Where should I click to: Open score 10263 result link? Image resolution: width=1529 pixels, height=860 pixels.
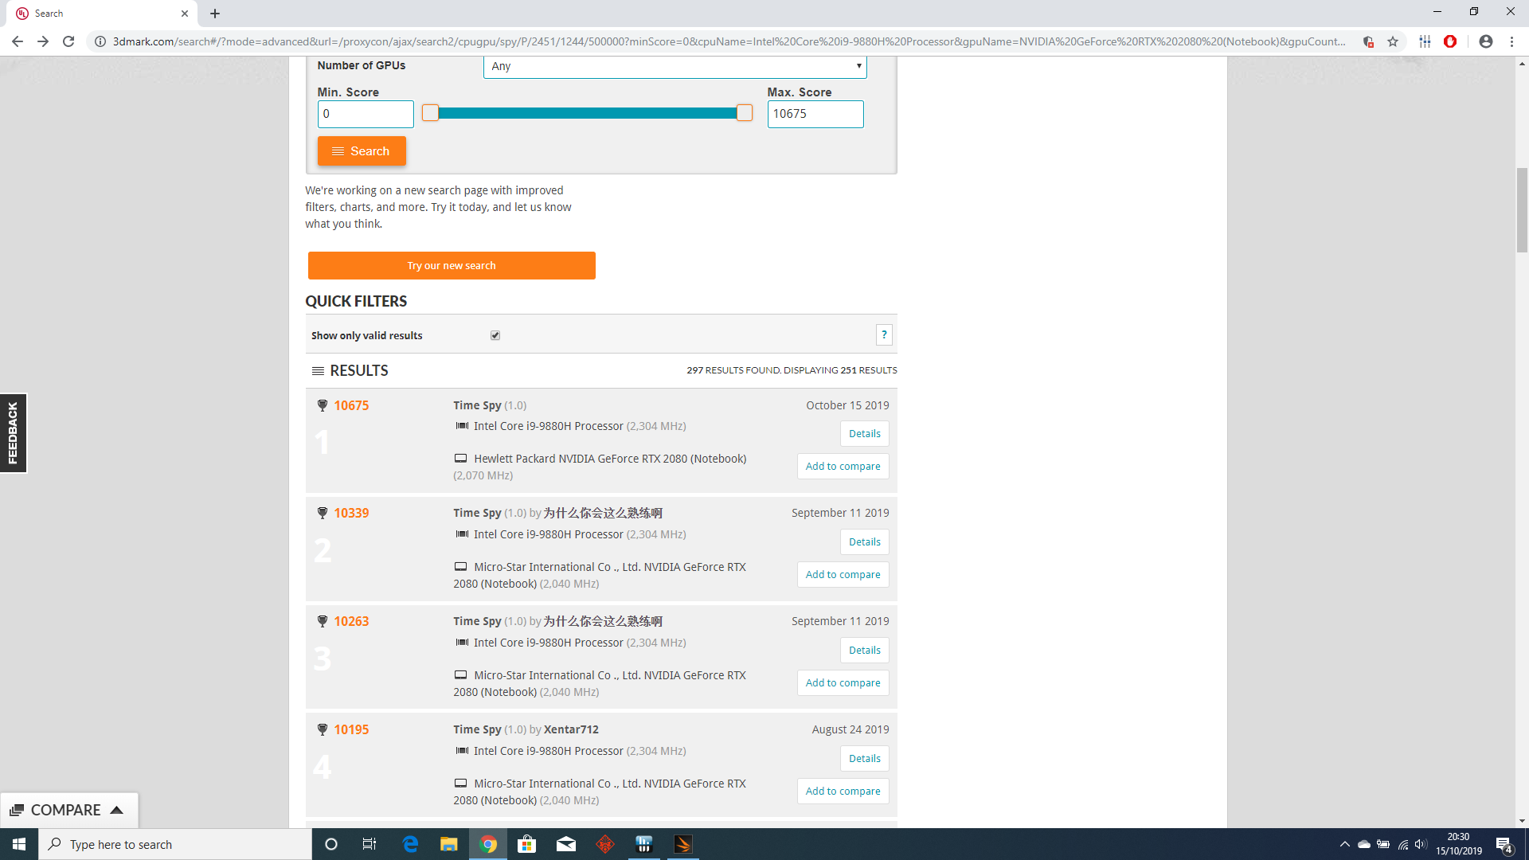click(x=351, y=621)
